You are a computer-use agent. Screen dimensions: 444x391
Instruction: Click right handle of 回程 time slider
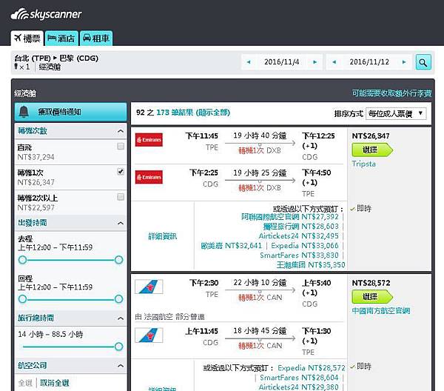tap(119, 299)
